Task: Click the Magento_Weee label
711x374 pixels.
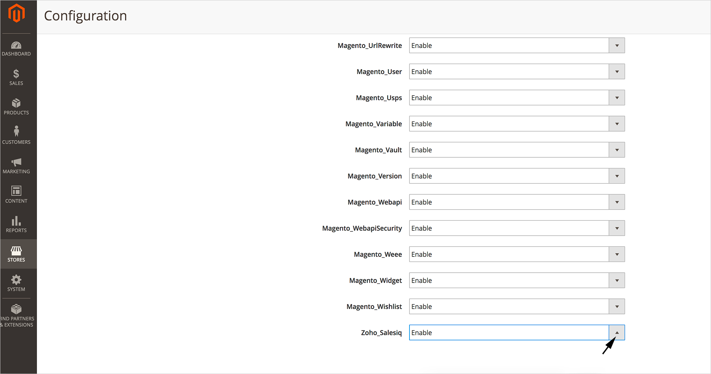Action: 378,254
